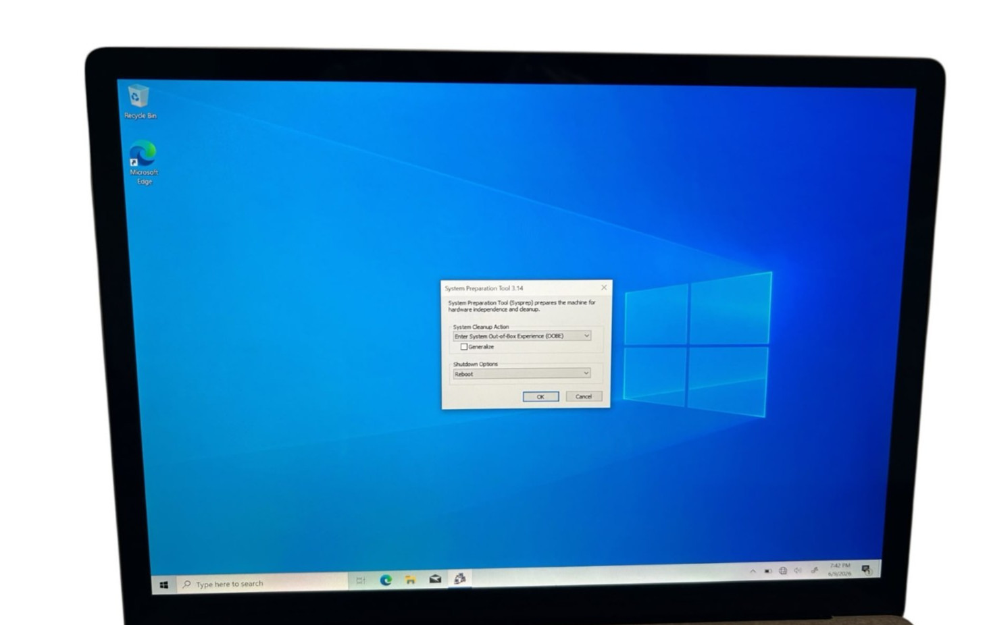Open the Action Center notifications icon
989x625 pixels.
(867, 570)
